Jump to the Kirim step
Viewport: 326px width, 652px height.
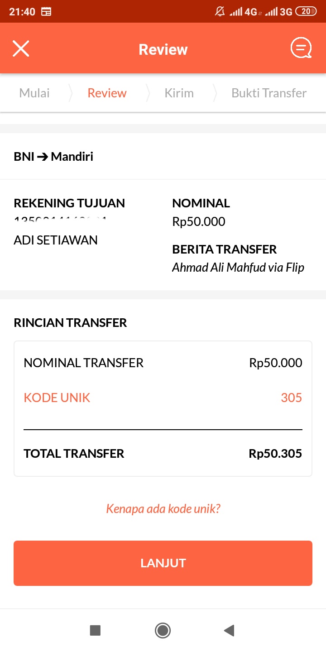click(x=179, y=93)
